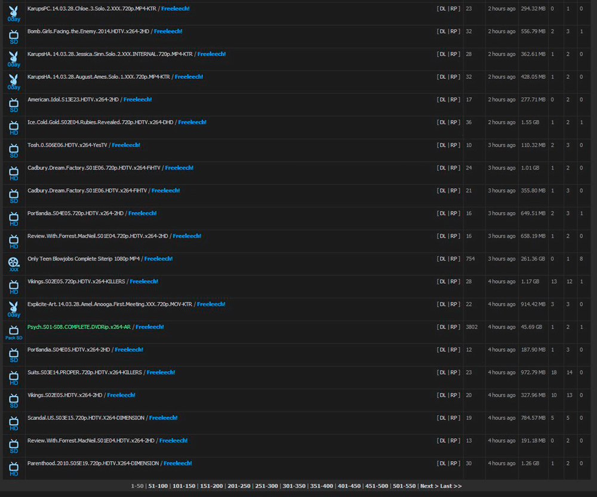Click RP on Tosh.0.S06E06 row

click(x=454, y=145)
